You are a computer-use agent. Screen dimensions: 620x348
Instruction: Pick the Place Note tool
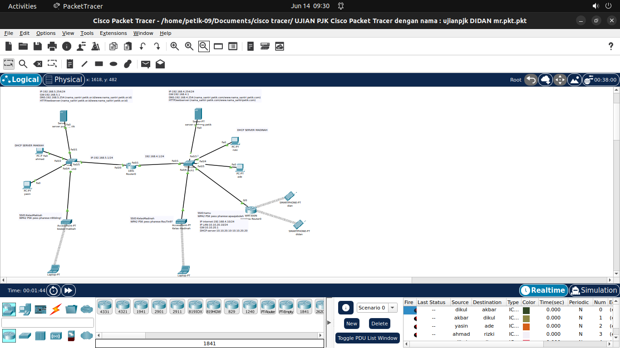pos(69,64)
